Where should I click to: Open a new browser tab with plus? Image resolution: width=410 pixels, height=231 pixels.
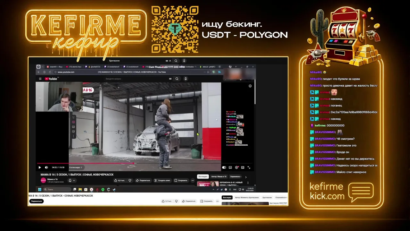pos(219,67)
